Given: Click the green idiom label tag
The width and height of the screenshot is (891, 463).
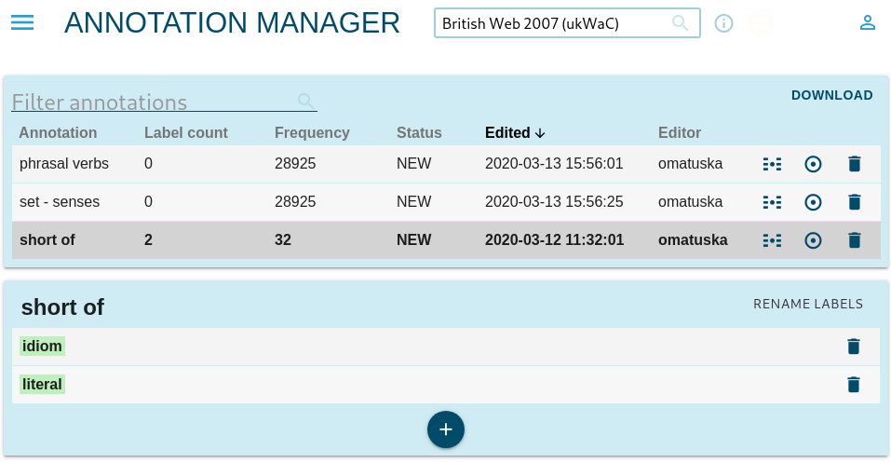Looking at the screenshot, I should coord(42,347).
